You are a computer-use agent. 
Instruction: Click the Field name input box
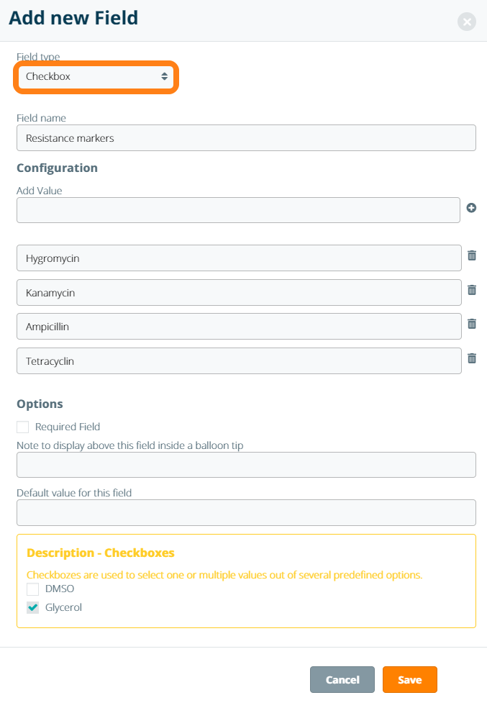(x=246, y=138)
